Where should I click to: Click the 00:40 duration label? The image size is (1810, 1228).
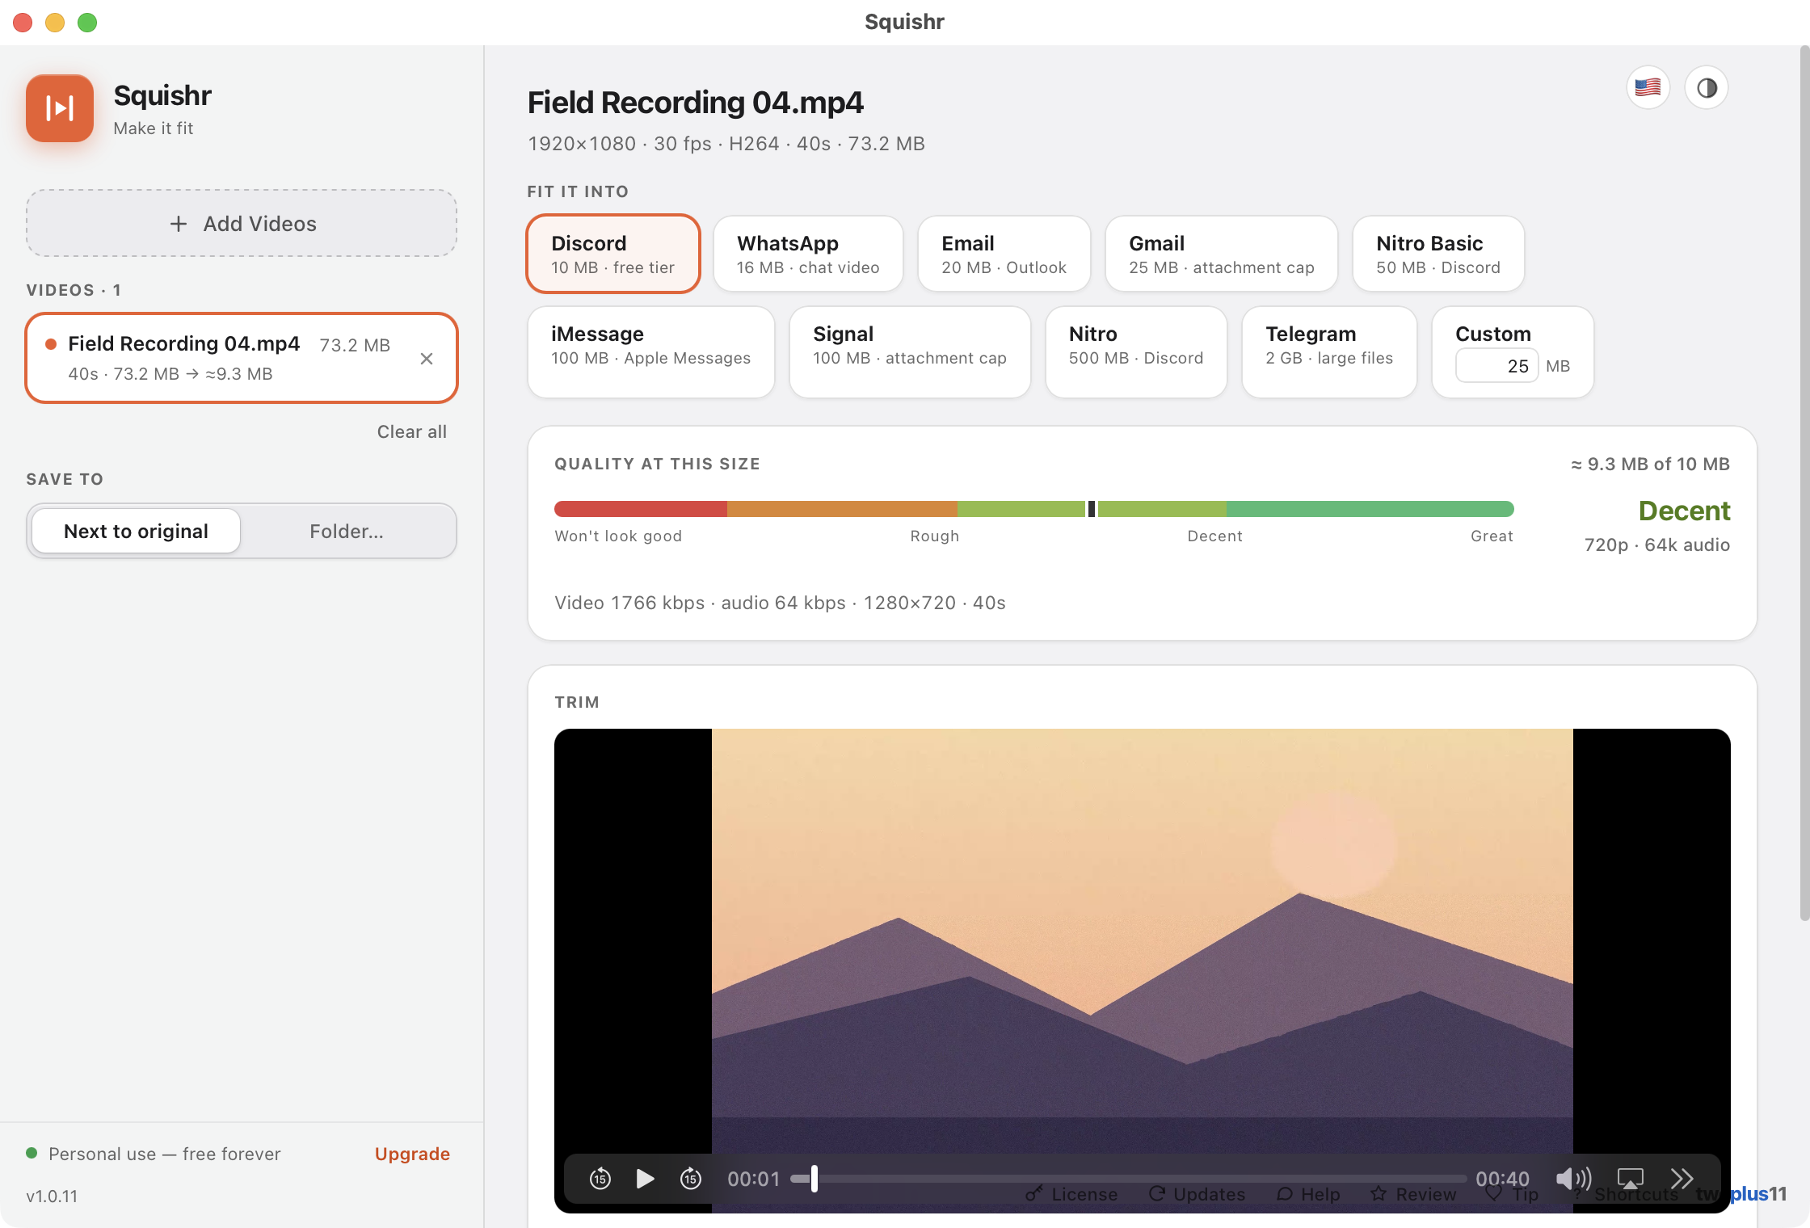[x=1502, y=1179]
